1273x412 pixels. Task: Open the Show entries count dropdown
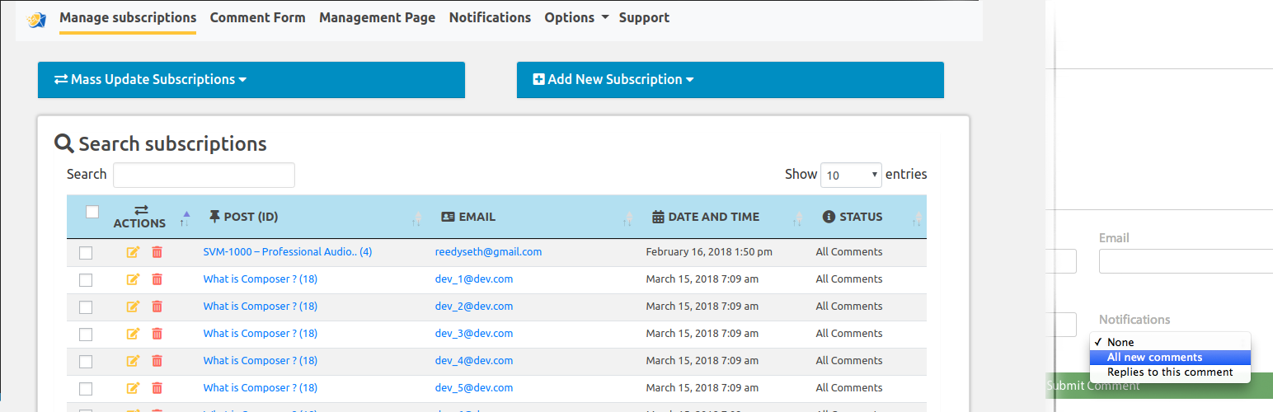click(851, 175)
